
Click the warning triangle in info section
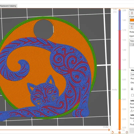[132, 111]
